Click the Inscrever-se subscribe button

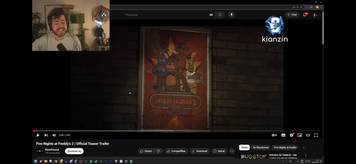(74, 151)
